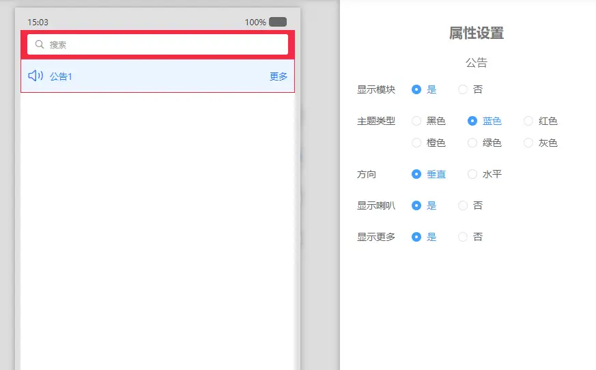This screenshot has width=596, height=370.
Task: Open the 更多 link in announcement bar
Action: coord(279,76)
